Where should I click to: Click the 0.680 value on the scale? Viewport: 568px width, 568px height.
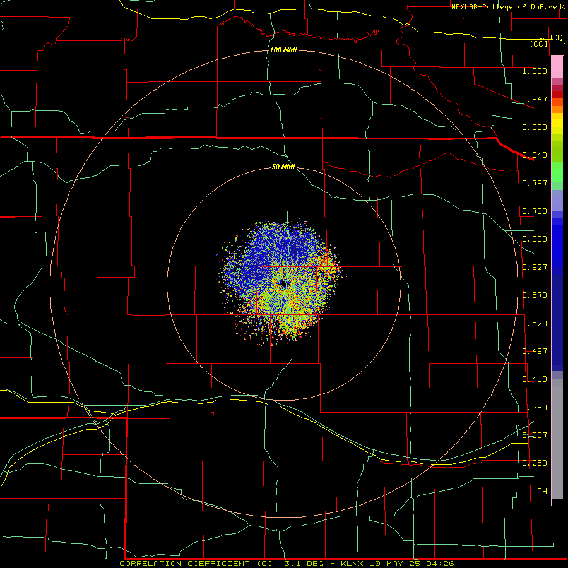[535, 239]
